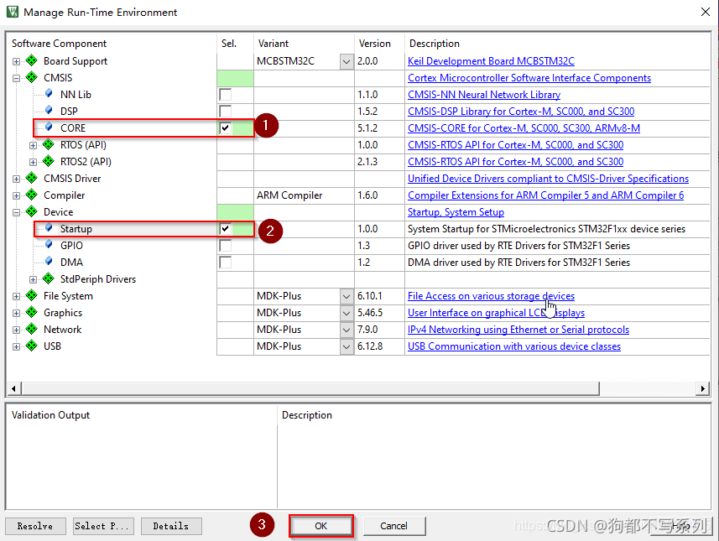Image resolution: width=719 pixels, height=541 pixels.
Task: Click the Compiler green diamond icon
Action: click(32, 195)
